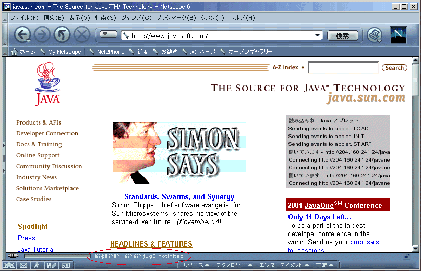Open the Navigator component in the taskbar
Image resolution: width=421 pixels, height=271 pixels.
click(9, 265)
